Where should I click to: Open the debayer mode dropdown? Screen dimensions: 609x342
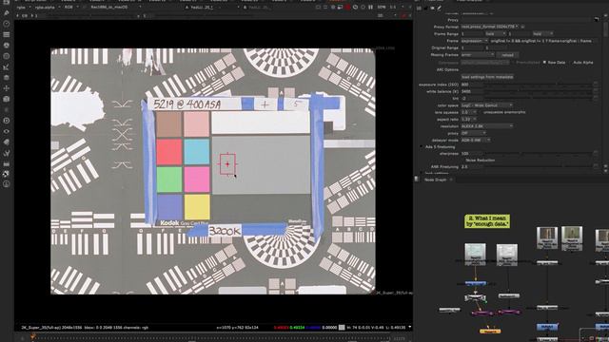click(x=476, y=140)
